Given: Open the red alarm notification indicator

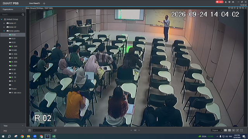Looking at the screenshot, I should (x=219, y=2).
